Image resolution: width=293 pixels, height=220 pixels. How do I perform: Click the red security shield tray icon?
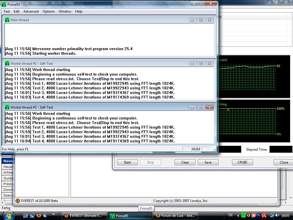[254, 215]
